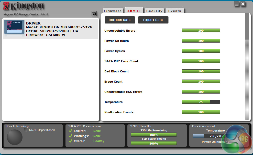This screenshot has width=253, height=155.
Task: Click the Uncorrectable ECC Errors bar
Action: [201, 92]
